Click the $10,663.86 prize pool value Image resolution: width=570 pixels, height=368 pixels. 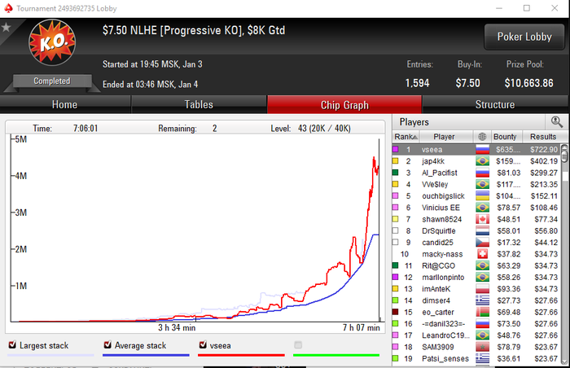[529, 83]
